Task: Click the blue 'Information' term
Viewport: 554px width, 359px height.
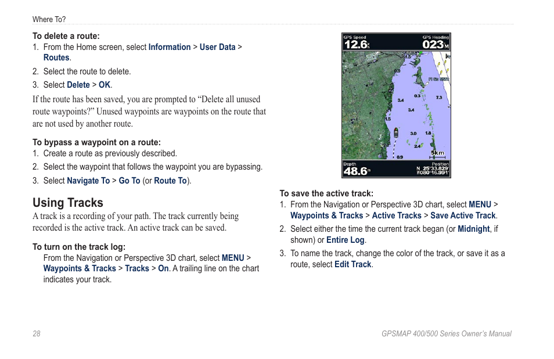Action: tap(170, 47)
